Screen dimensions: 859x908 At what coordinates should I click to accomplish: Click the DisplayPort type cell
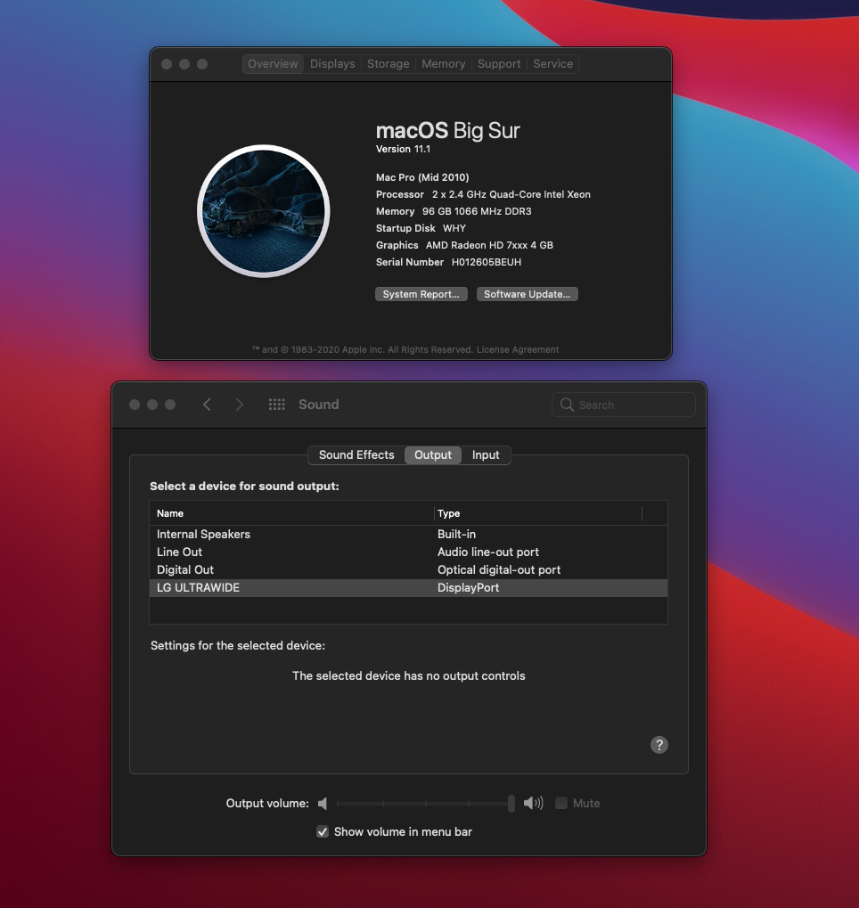pyautogui.click(x=468, y=588)
